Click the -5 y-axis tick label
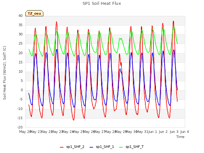Image resolution: width=204 pixels, height=153 pixels. pos(21,99)
